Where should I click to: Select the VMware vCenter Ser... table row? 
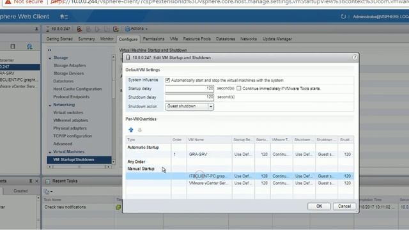pos(240,183)
